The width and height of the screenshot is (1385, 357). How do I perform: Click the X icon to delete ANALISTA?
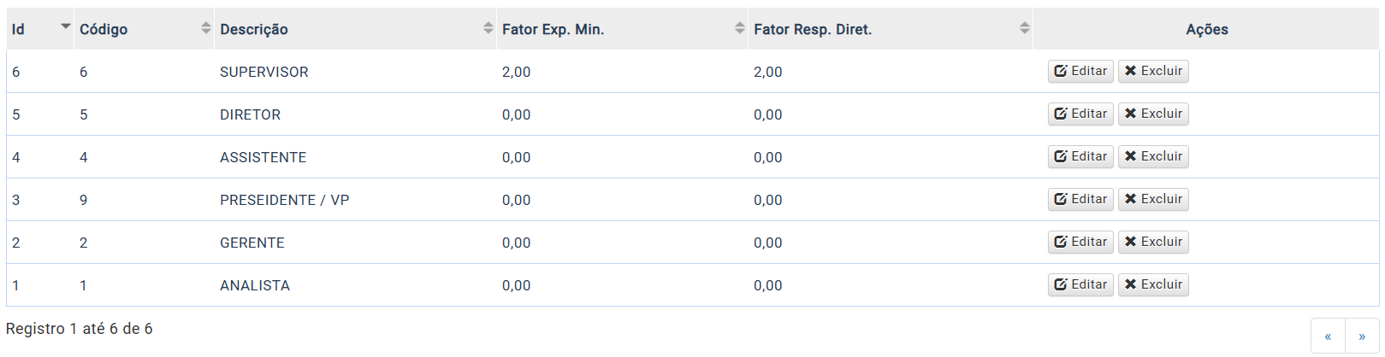[x=1130, y=284]
